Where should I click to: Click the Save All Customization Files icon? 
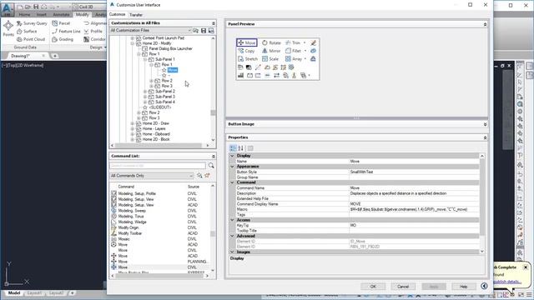204,31
